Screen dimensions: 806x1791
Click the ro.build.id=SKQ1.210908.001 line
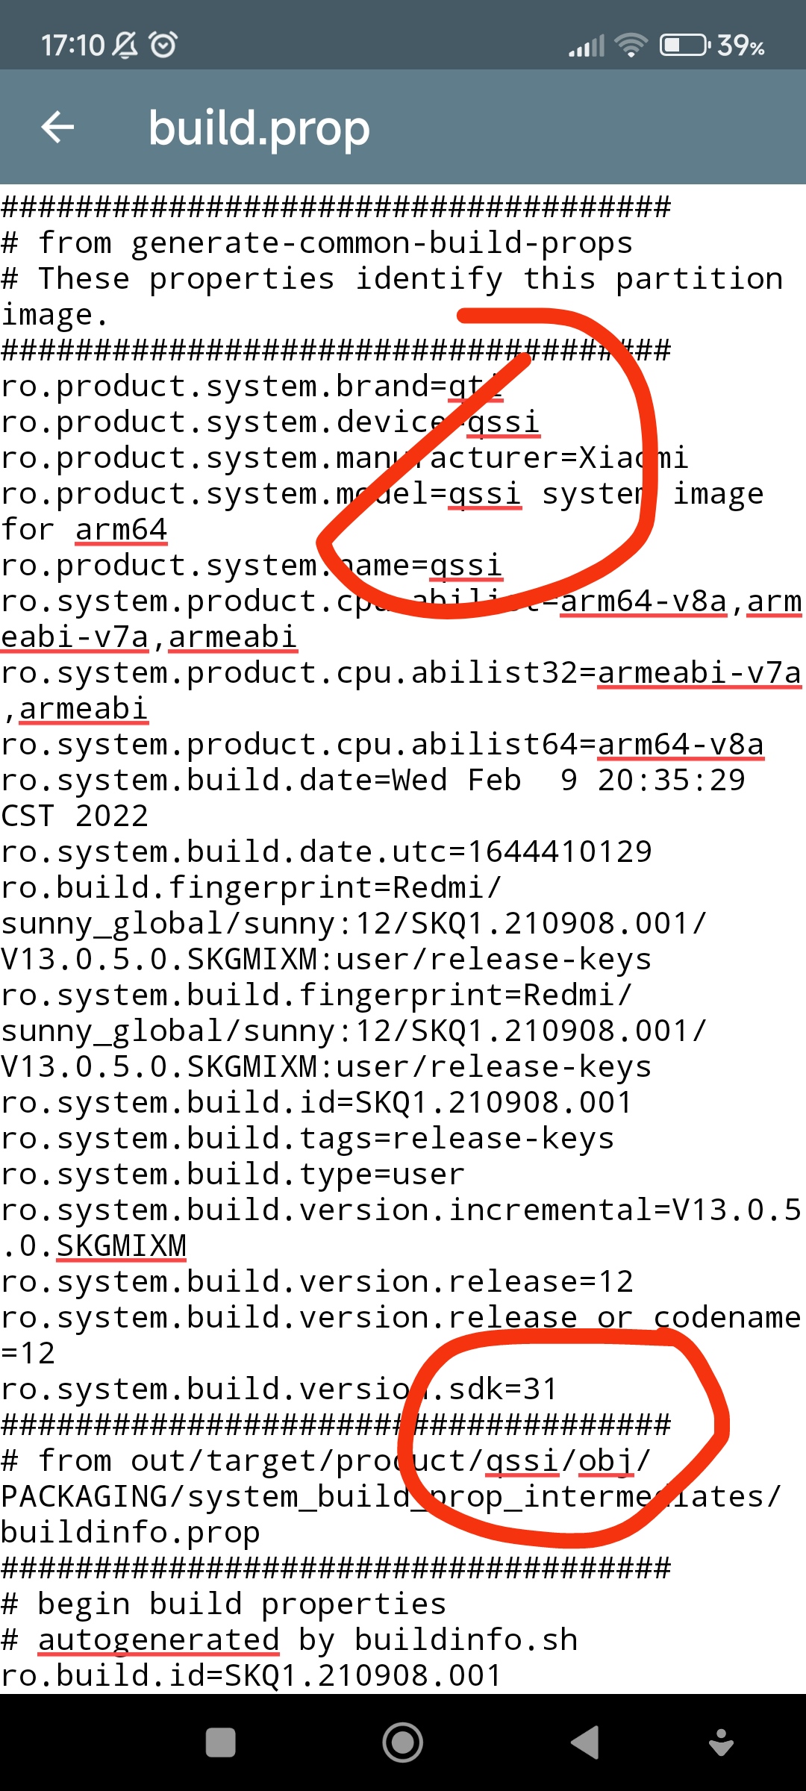tap(252, 1675)
